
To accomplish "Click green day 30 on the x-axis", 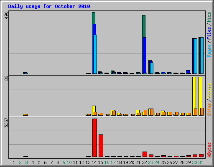I will (x=194, y=162).
